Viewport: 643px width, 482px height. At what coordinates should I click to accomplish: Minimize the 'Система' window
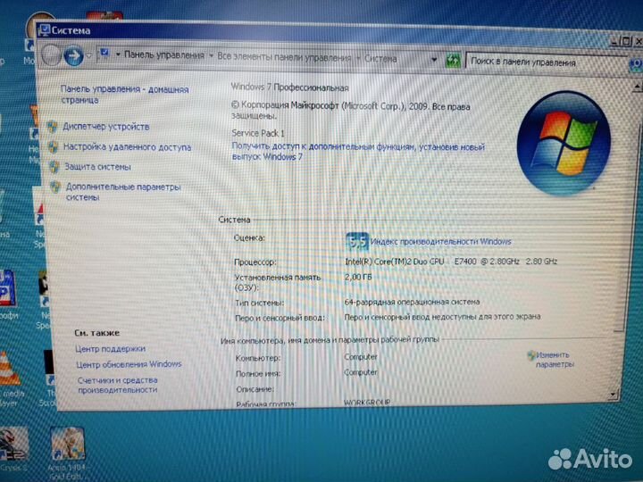(614, 41)
